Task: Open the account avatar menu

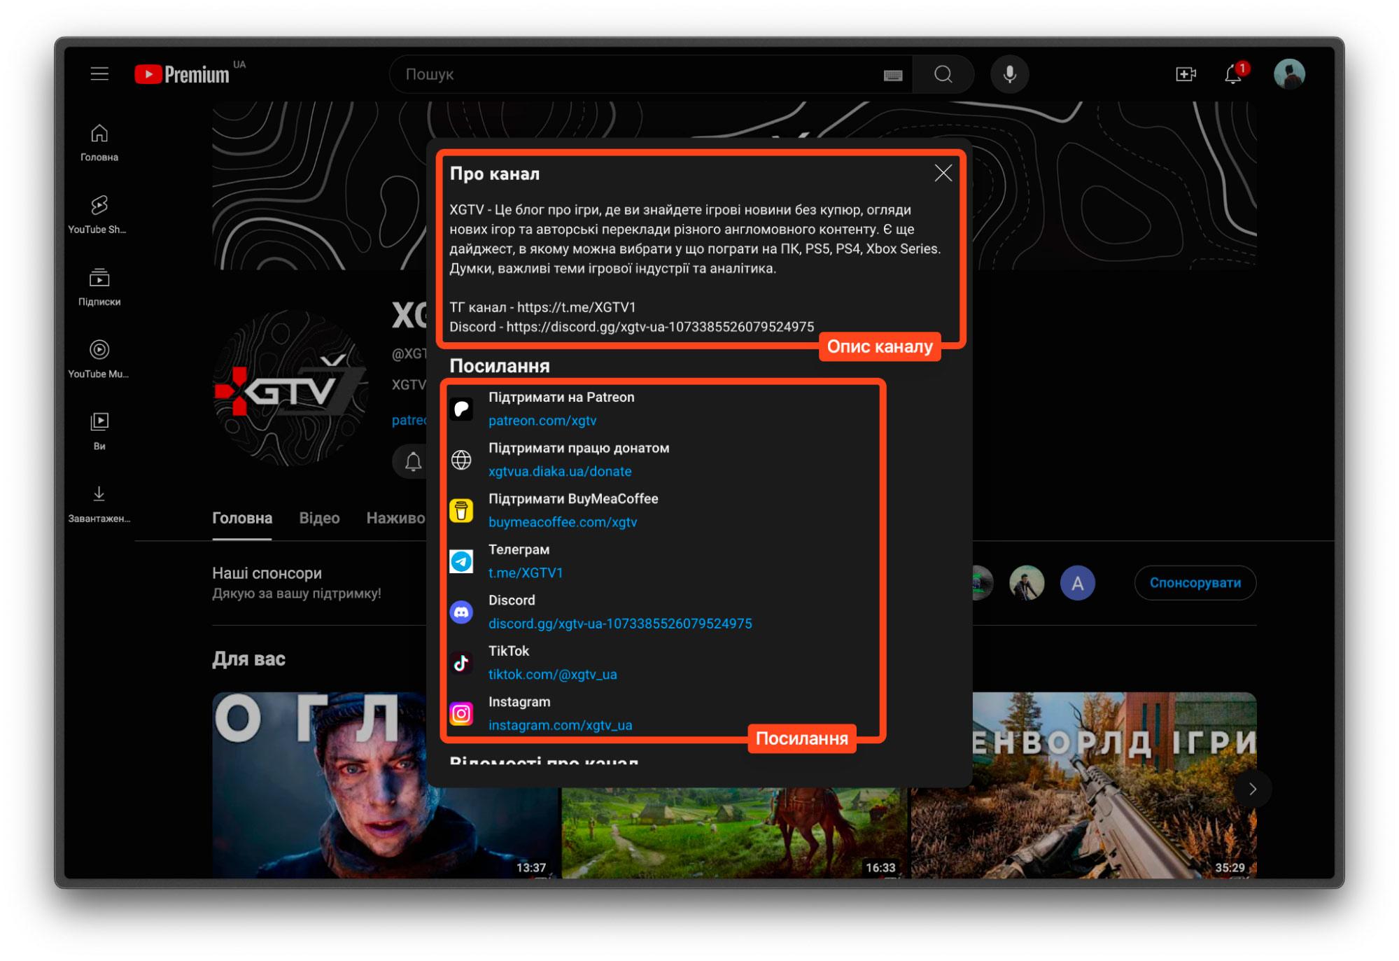Action: [1289, 74]
